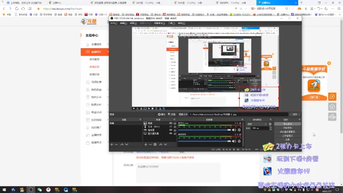Toggle visibility of the third source row

coord(170,130)
